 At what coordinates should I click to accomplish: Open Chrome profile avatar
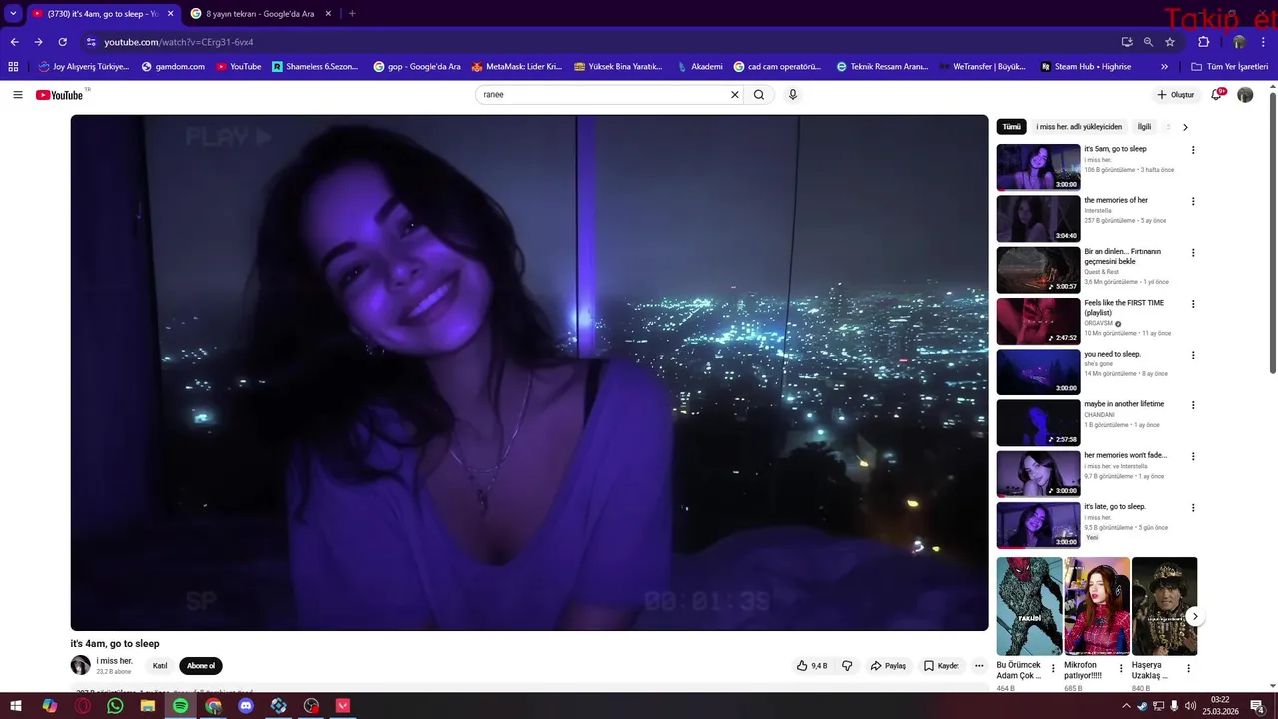coord(1239,42)
